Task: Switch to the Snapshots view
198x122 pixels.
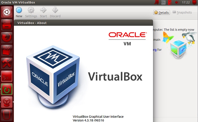Action: pos(182,12)
